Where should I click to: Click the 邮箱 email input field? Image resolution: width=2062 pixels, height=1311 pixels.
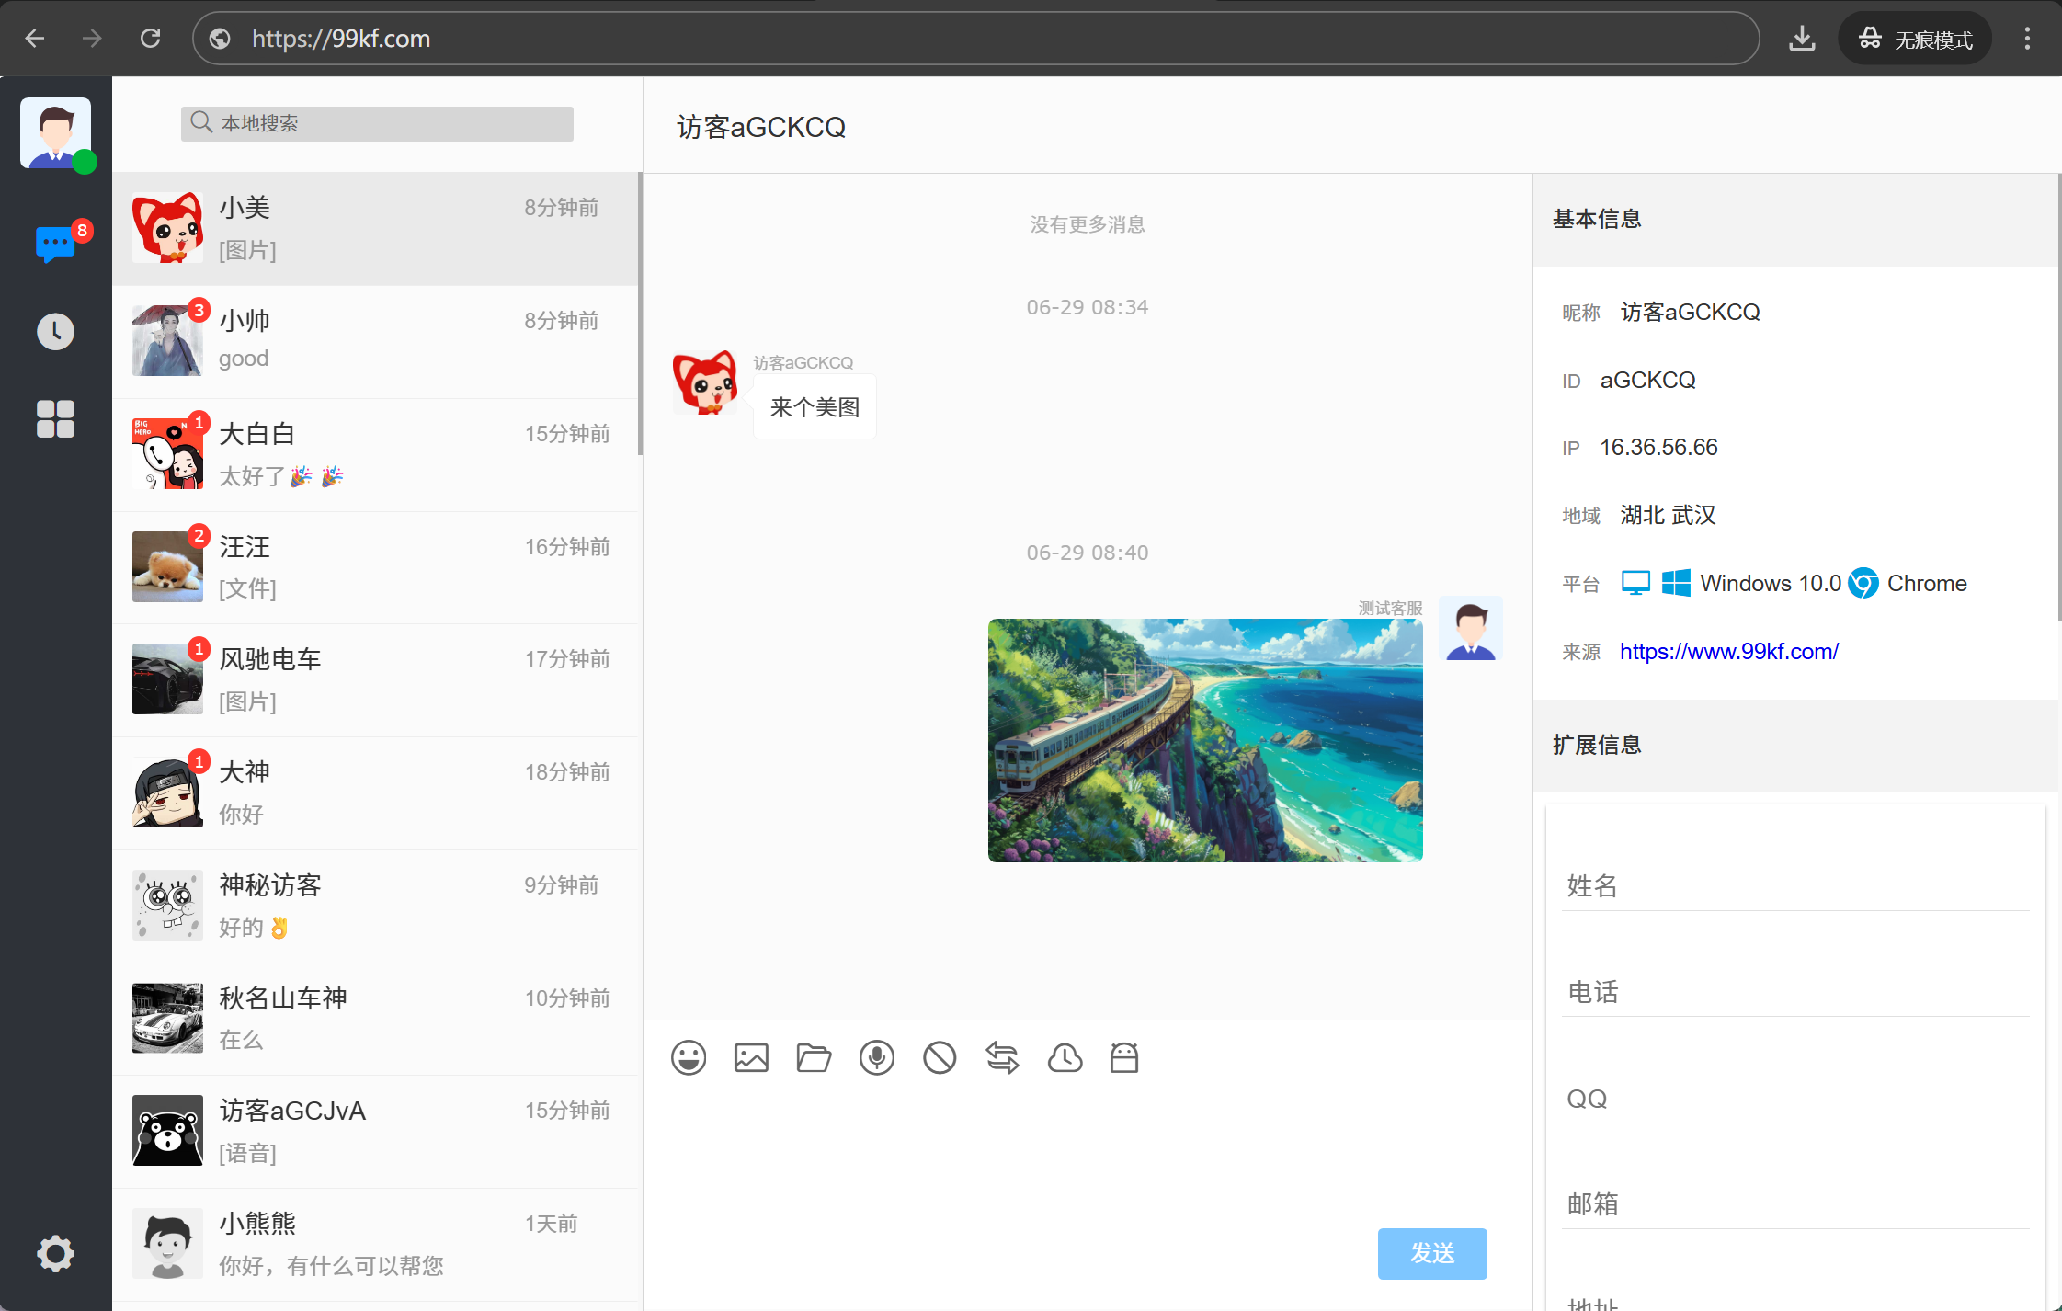1795,1204
